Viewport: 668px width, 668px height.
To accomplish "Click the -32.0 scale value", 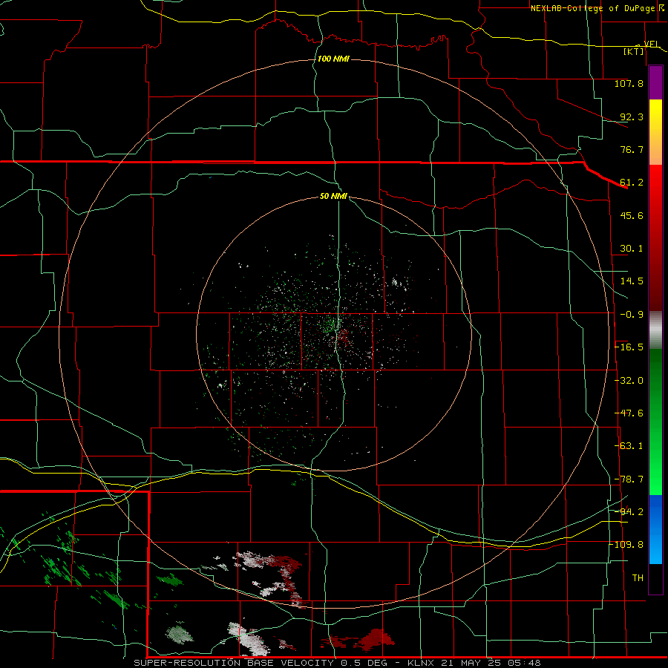I will click(629, 381).
